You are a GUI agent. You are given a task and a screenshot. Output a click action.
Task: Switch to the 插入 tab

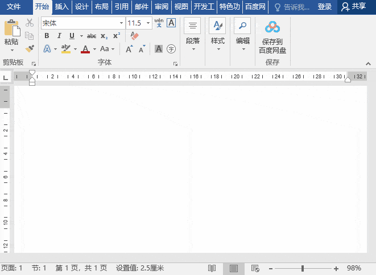point(62,7)
